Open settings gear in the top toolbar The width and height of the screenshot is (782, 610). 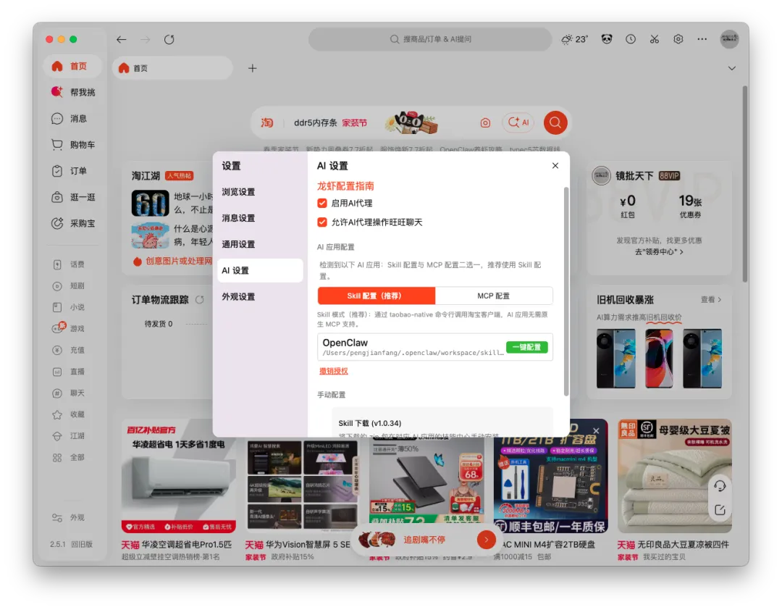click(x=678, y=39)
